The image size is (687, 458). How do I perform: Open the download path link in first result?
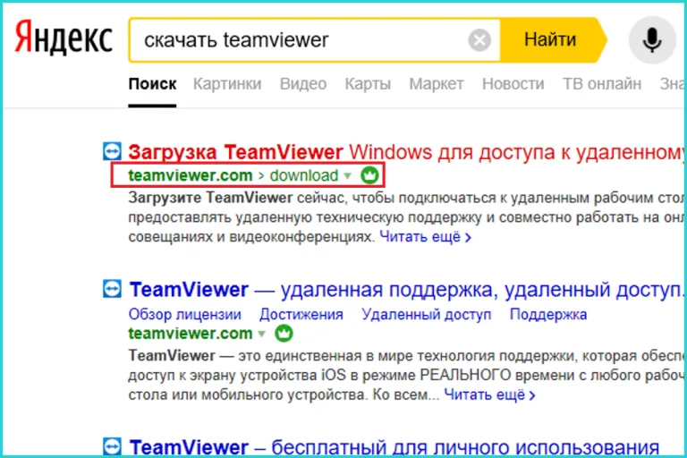tap(304, 175)
